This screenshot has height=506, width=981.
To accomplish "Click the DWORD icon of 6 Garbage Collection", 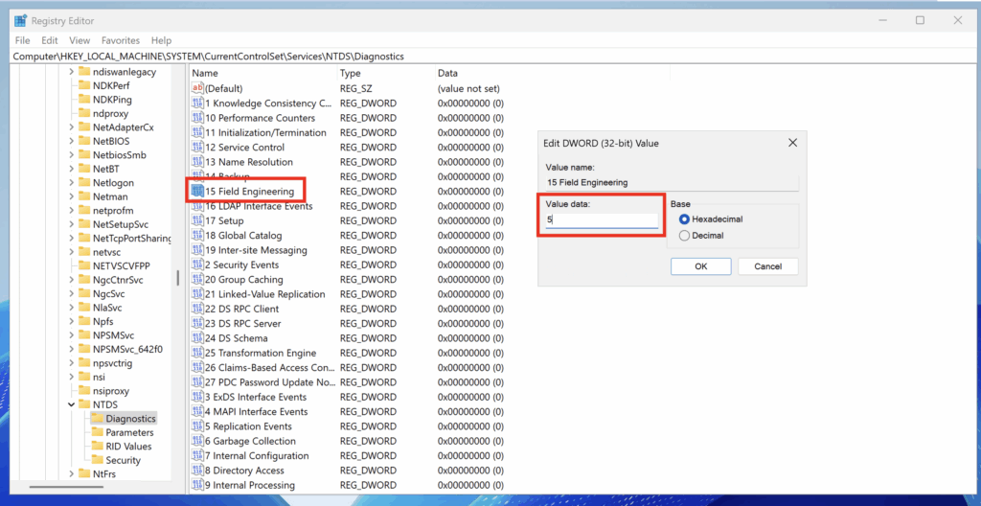I will (x=197, y=442).
